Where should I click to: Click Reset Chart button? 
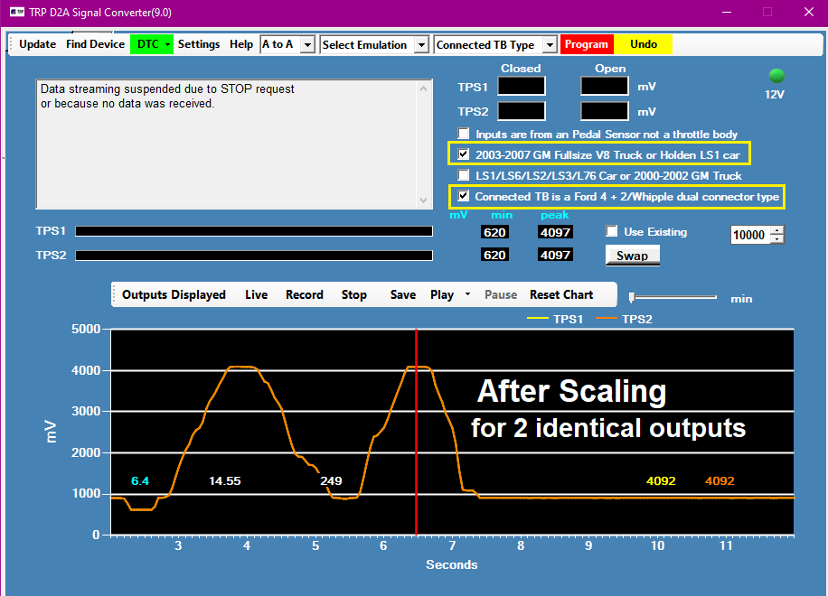561,294
